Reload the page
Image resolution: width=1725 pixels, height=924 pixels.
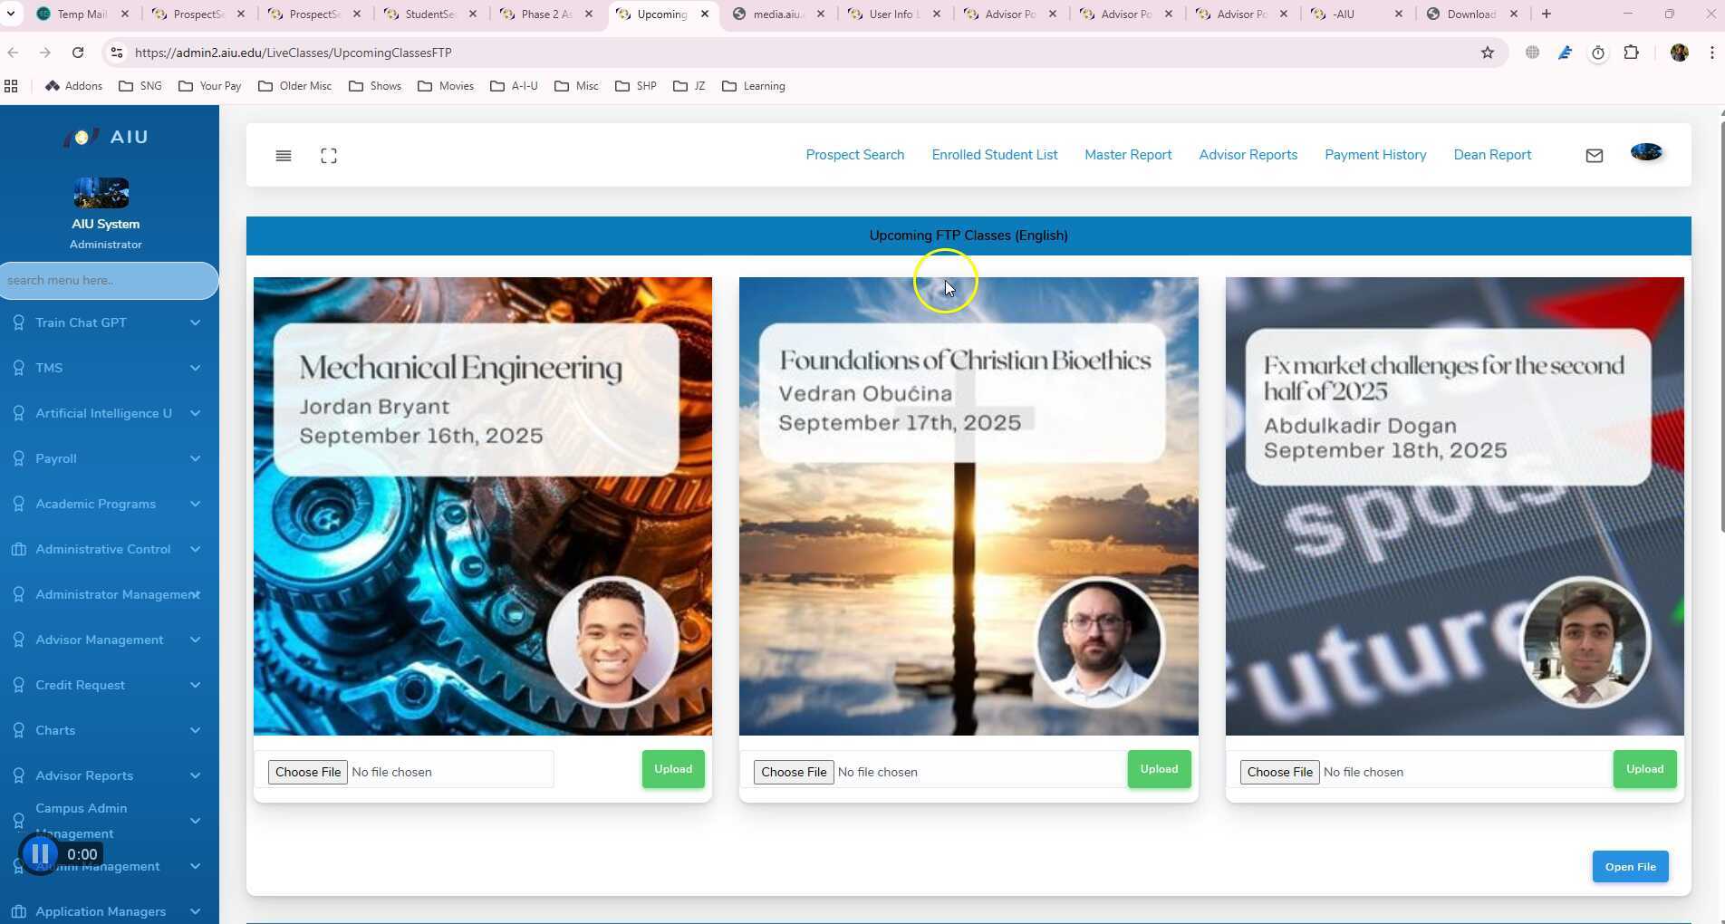[x=78, y=53]
